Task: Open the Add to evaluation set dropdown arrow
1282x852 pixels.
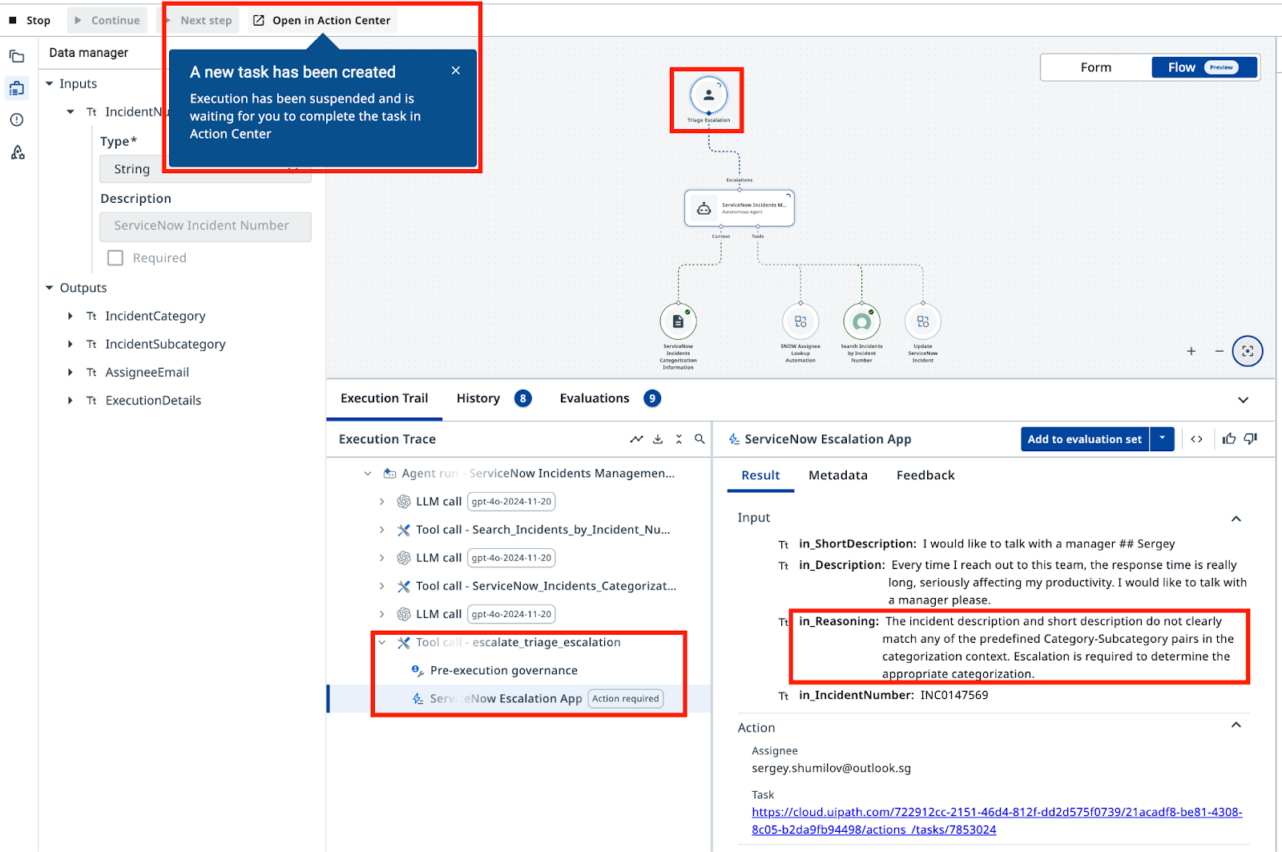Action: tap(1162, 438)
